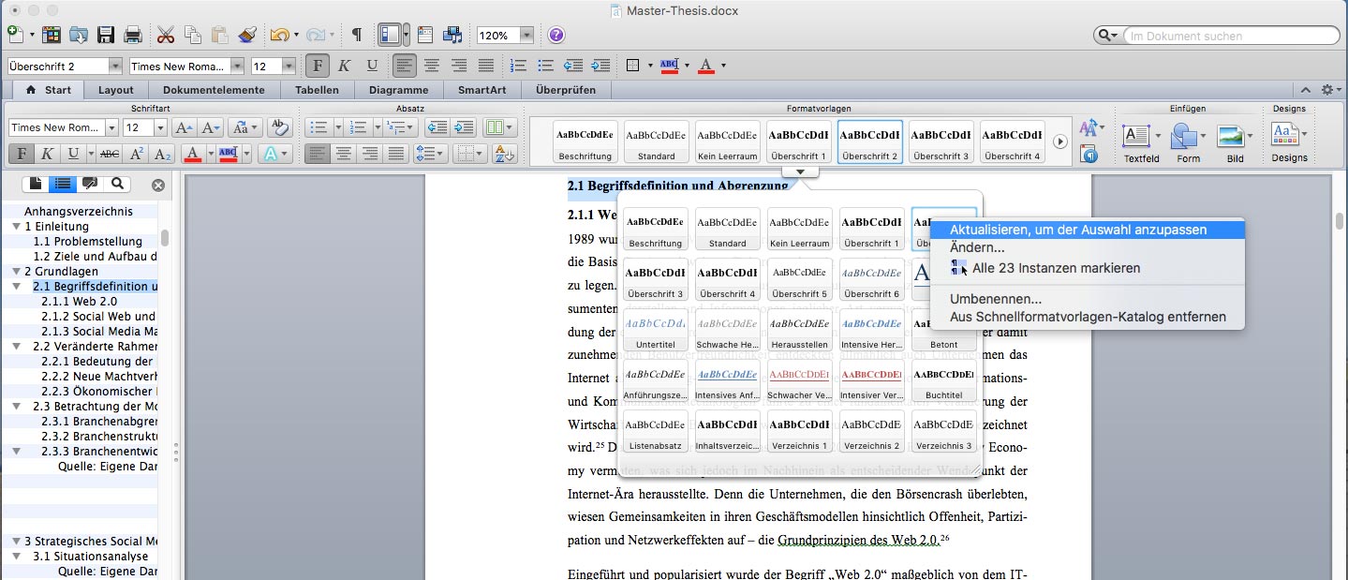Open the Überschrift 2 style dropdown

(115, 67)
